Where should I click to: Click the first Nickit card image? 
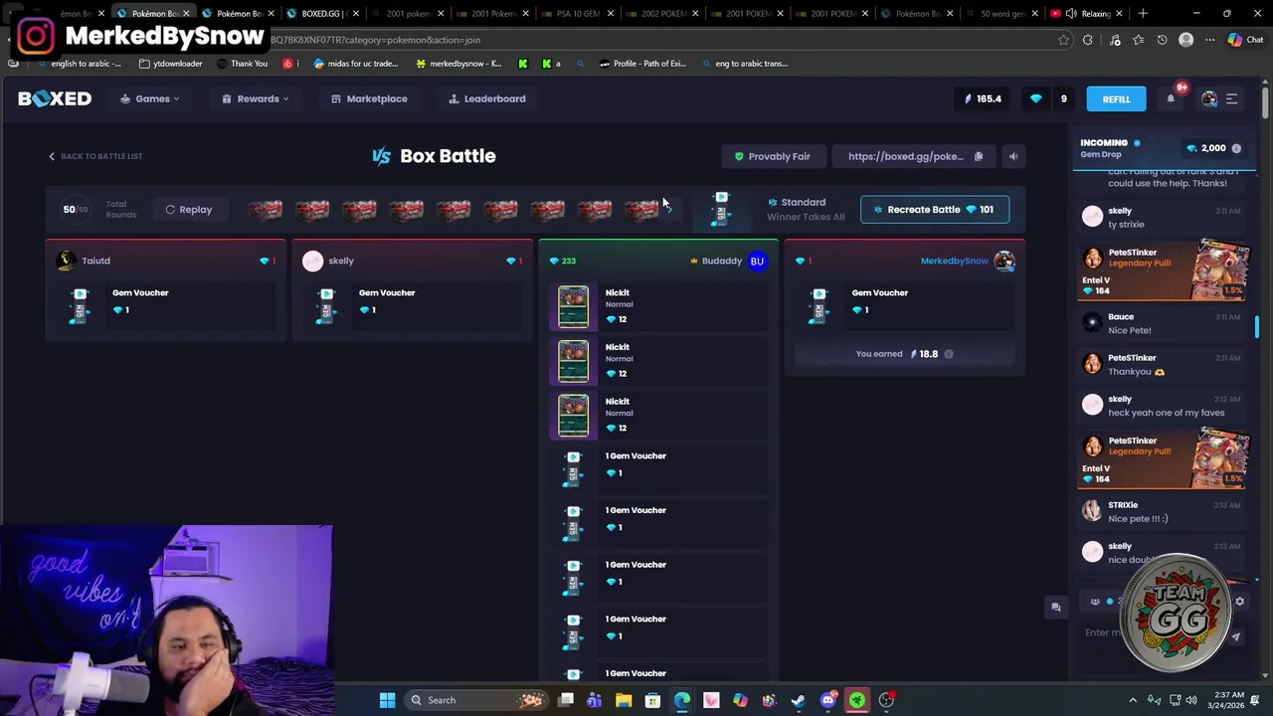[573, 307]
